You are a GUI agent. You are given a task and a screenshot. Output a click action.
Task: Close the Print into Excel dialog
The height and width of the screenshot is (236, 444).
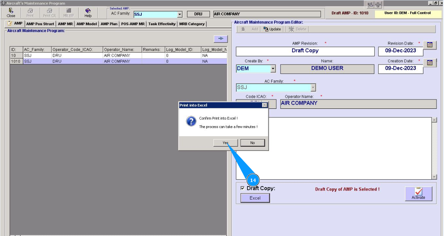(264, 105)
